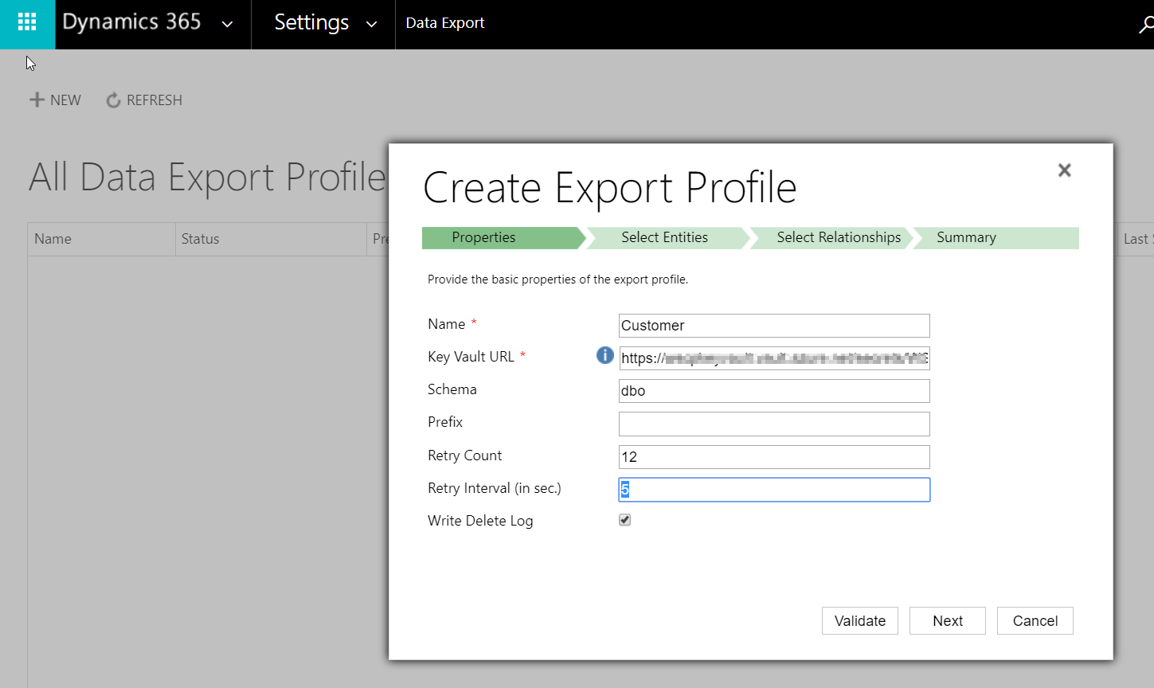
Task: Cancel the export profile creation
Action: coord(1035,620)
